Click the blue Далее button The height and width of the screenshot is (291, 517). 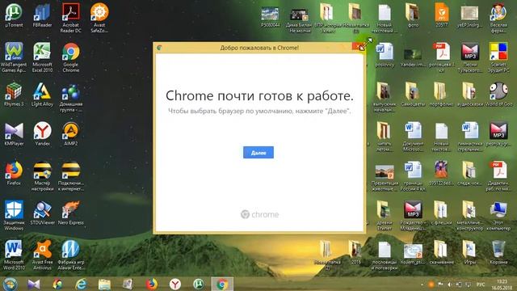click(258, 153)
